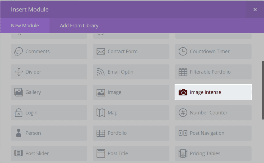264x163 pixels.
Task: Click the Login padlock icon
Action: click(19, 113)
